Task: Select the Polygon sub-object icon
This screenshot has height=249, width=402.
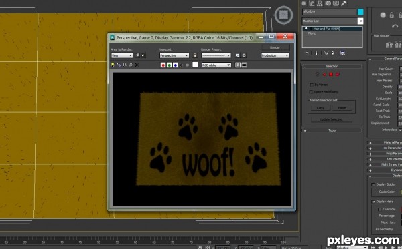Action: [331, 74]
